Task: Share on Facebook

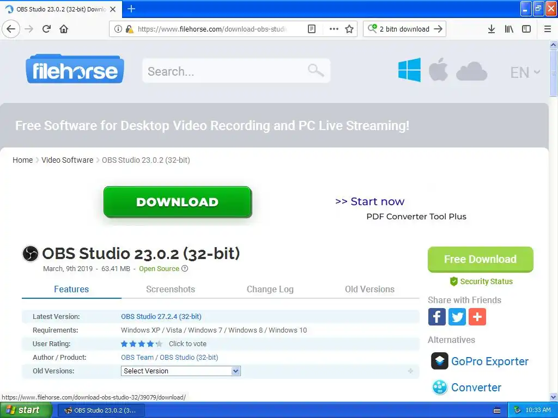Action: (x=437, y=317)
